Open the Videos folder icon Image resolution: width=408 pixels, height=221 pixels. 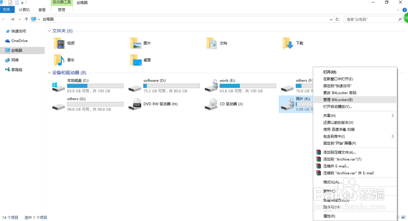click(x=59, y=43)
